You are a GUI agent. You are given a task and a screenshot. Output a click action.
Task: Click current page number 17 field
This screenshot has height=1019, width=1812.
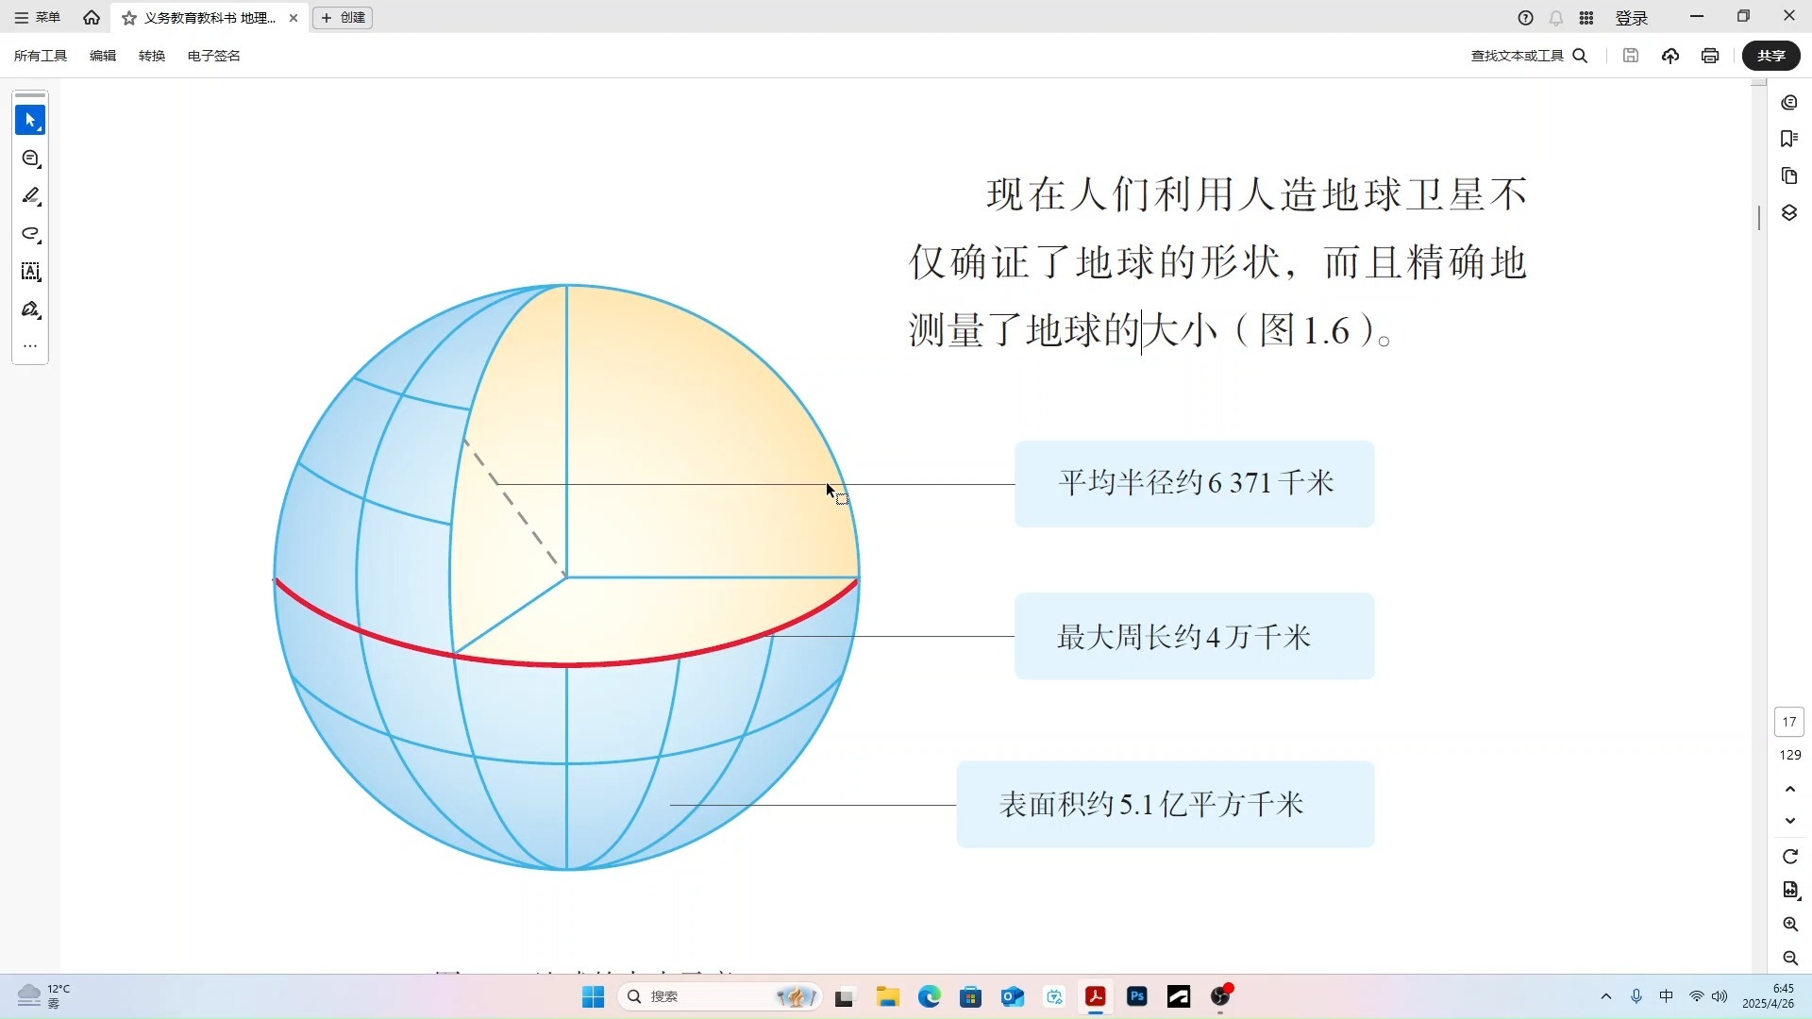pos(1789,722)
